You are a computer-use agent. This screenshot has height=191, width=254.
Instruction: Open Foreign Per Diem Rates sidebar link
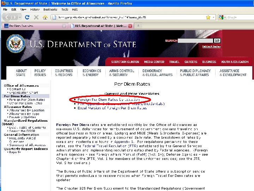tap(27, 100)
